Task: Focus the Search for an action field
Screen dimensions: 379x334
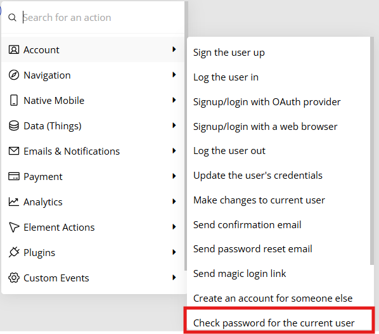Action: [x=103, y=17]
